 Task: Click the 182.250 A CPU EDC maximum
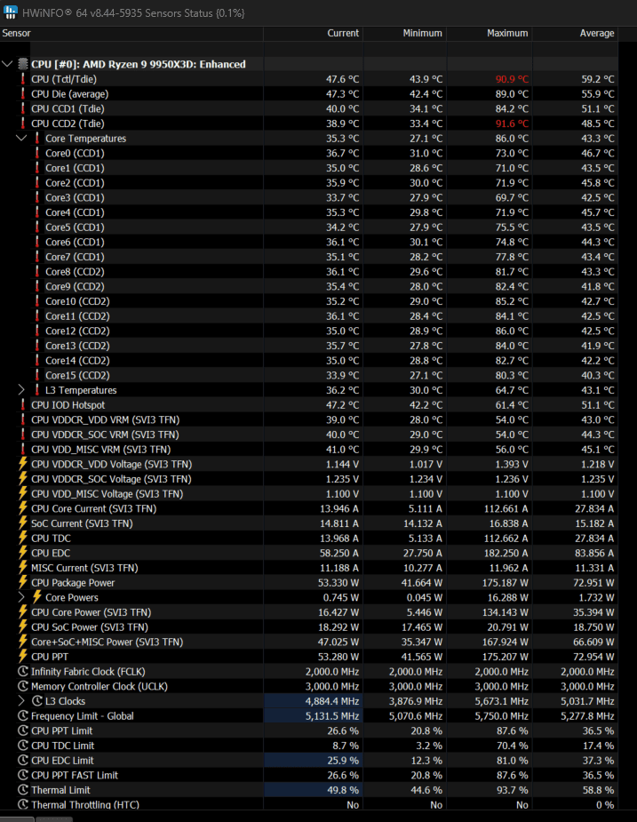[x=506, y=553]
